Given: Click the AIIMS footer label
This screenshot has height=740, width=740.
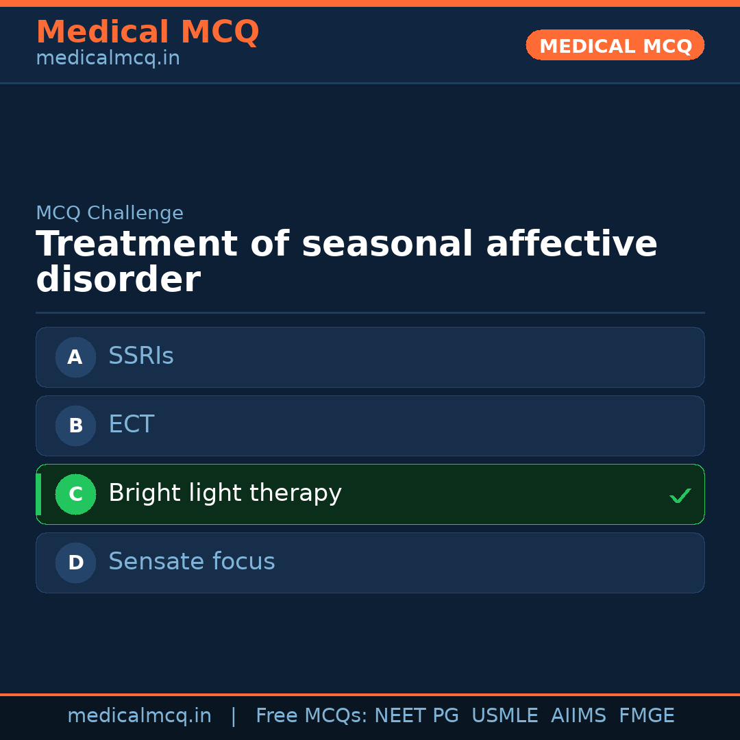Looking at the screenshot, I should 578,716.
